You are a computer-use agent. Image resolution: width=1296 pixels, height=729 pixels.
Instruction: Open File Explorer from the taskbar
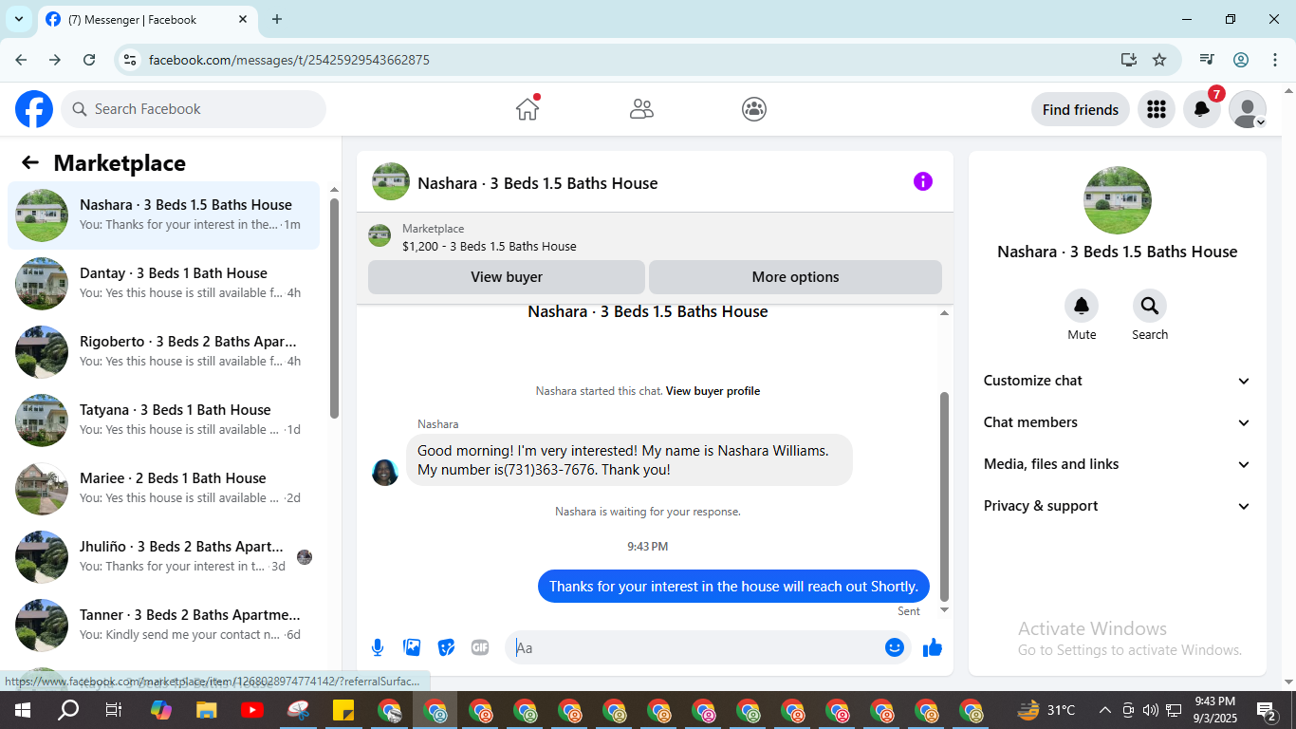[x=206, y=710]
